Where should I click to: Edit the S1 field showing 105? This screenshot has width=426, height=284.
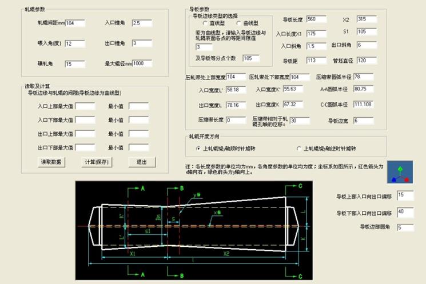367,31
